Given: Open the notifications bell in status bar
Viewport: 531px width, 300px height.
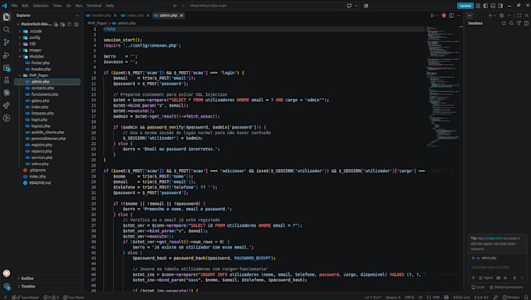Looking at the screenshot, I should [x=526, y=298].
